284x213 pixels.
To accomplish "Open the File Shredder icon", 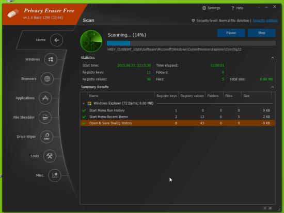I will 45,118.
